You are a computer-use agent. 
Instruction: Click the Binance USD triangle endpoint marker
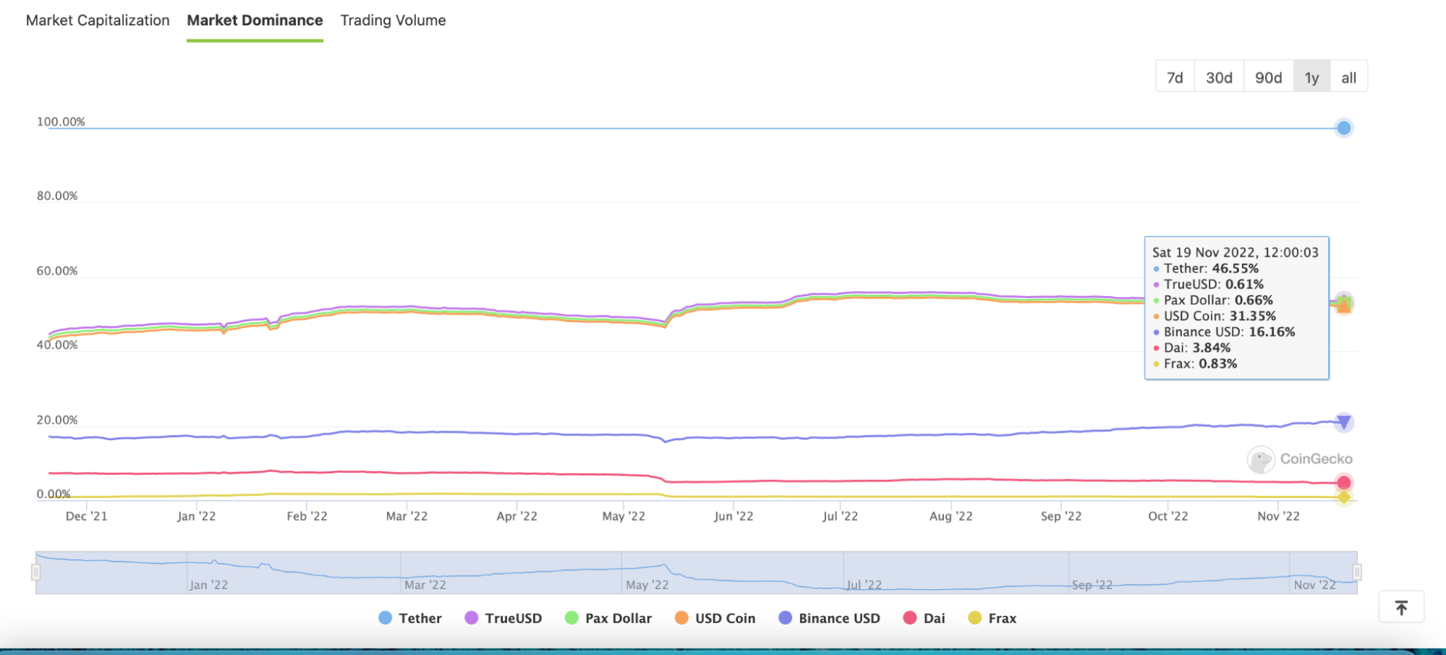[x=1344, y=421]
